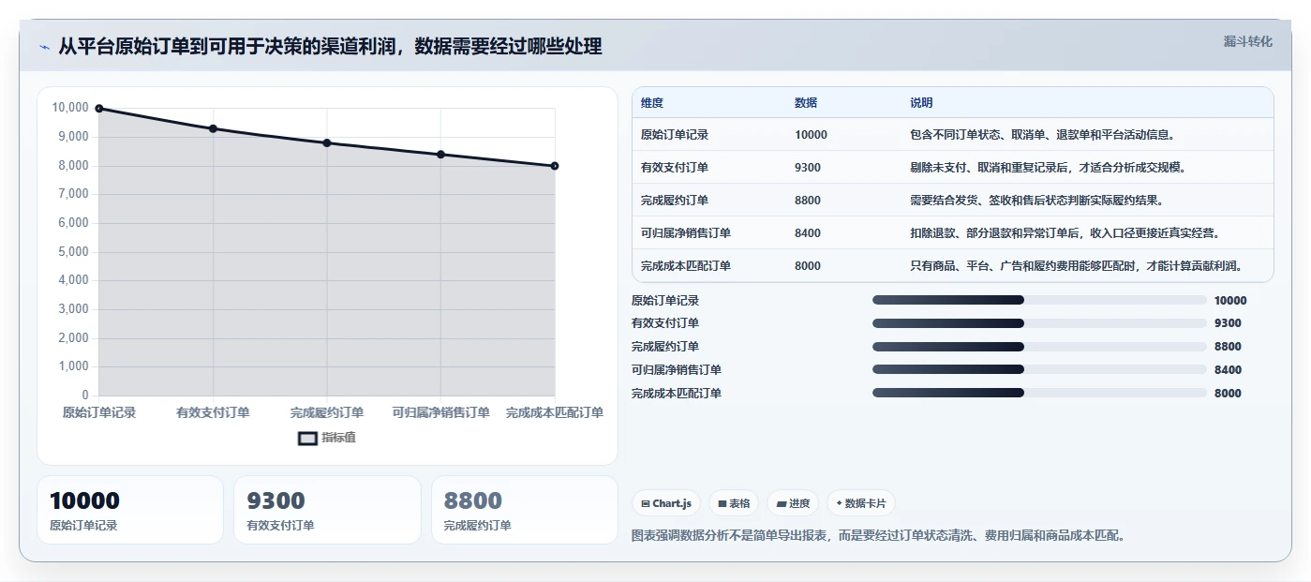Open the 9300 有效支付订单 data card
Viewport: 1311px width, 582px height.
click(x=327, y=510)
